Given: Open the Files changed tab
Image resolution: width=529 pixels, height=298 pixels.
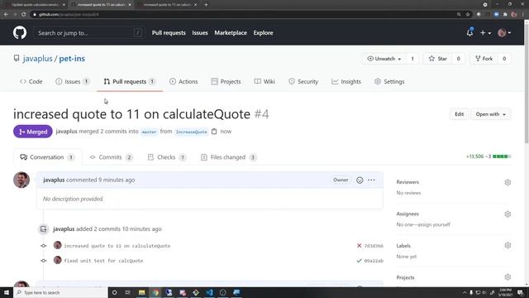Looking at the screenshot, I should point(228,157).
